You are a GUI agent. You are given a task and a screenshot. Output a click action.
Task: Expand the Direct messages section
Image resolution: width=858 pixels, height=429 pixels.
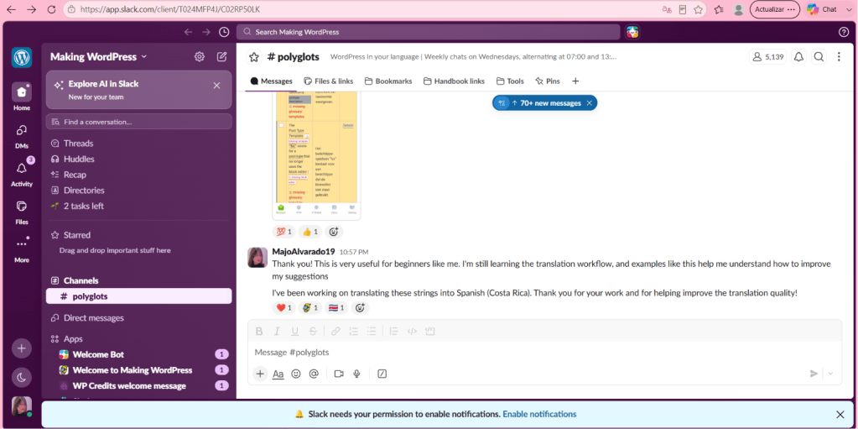coord(94,318)
